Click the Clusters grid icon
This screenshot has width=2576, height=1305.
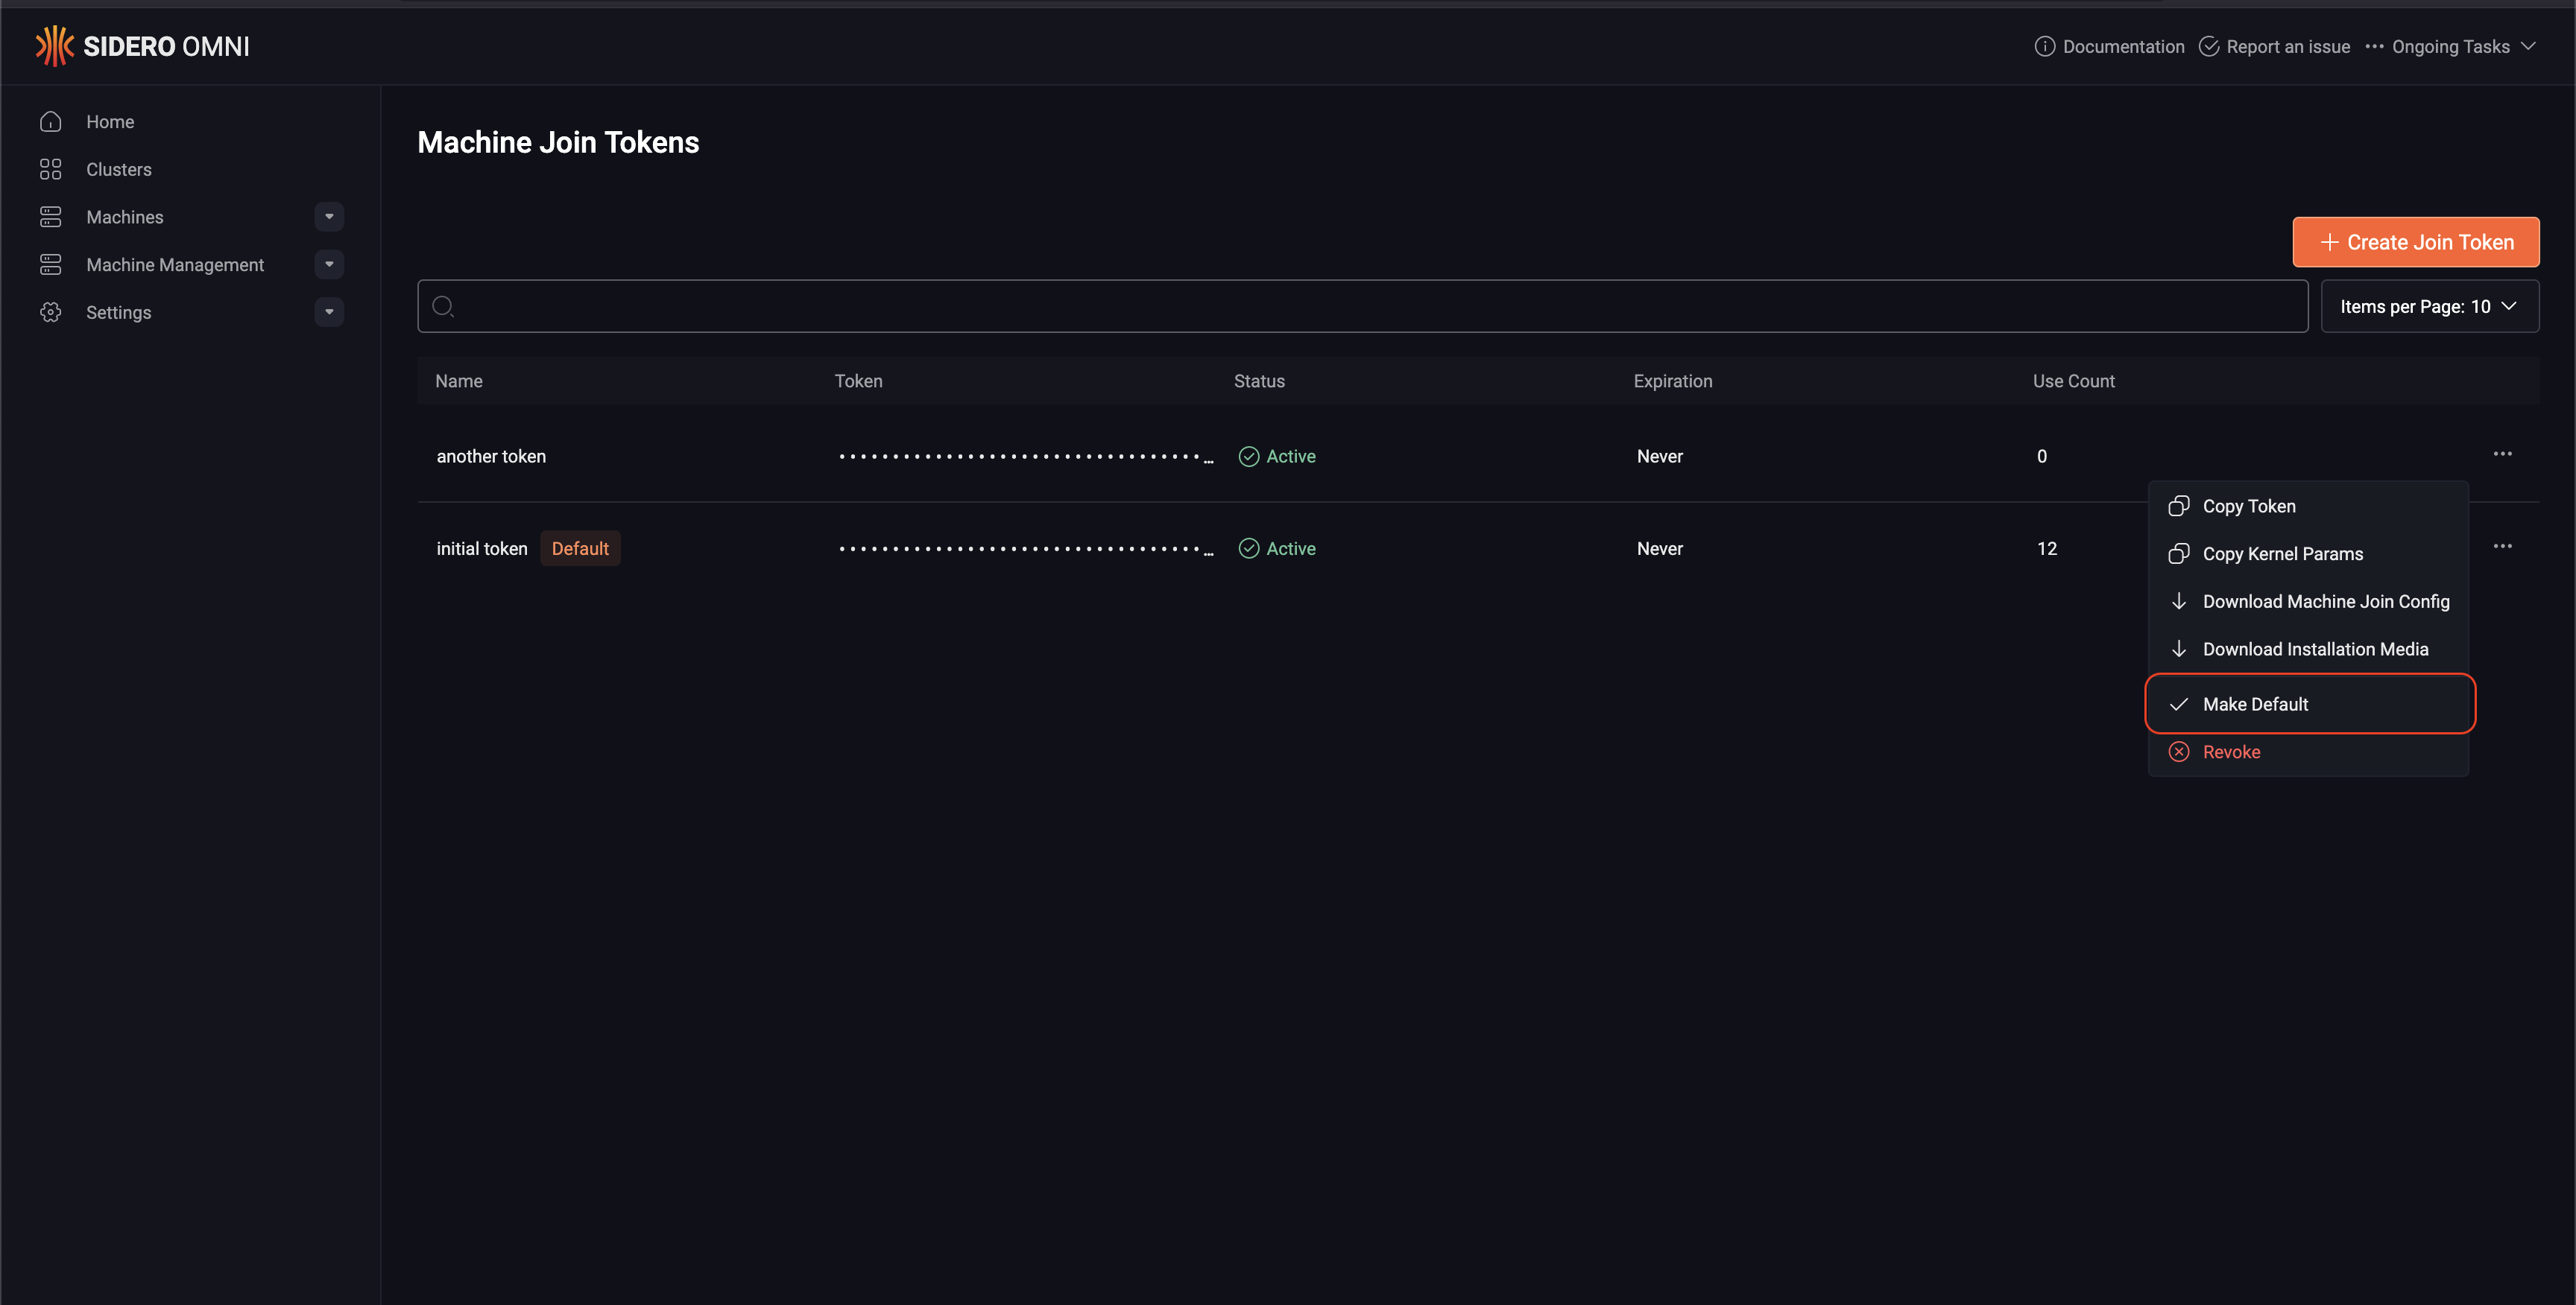point(51,170)
